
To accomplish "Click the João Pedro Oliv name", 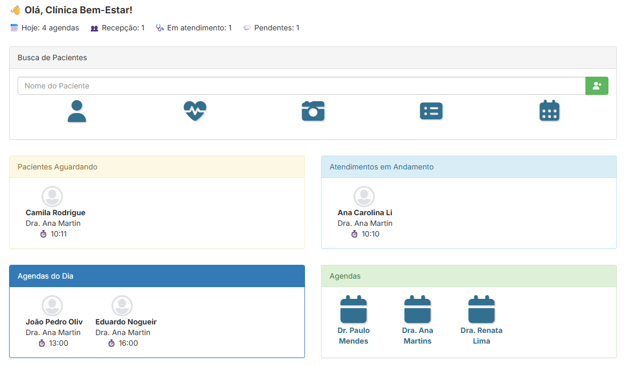I will [x=54, y=322].
